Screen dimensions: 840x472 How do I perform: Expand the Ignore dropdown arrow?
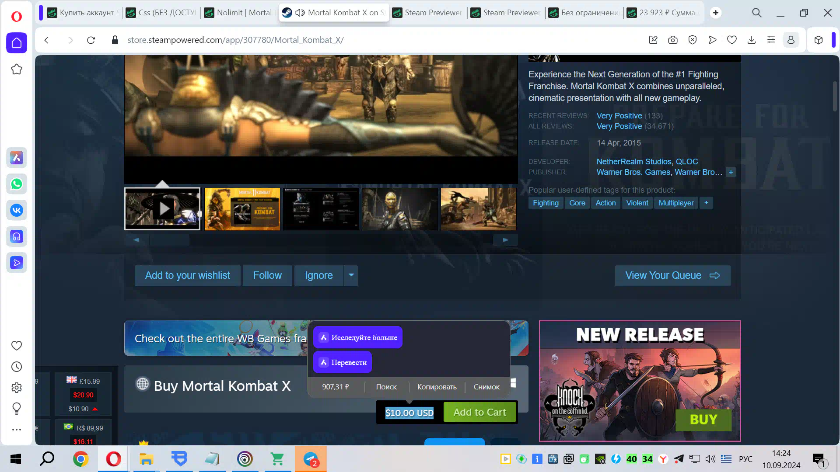tap(351, 275)
